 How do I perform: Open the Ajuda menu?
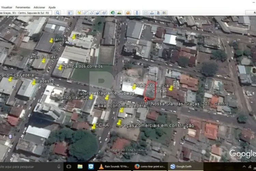(52, 7)
